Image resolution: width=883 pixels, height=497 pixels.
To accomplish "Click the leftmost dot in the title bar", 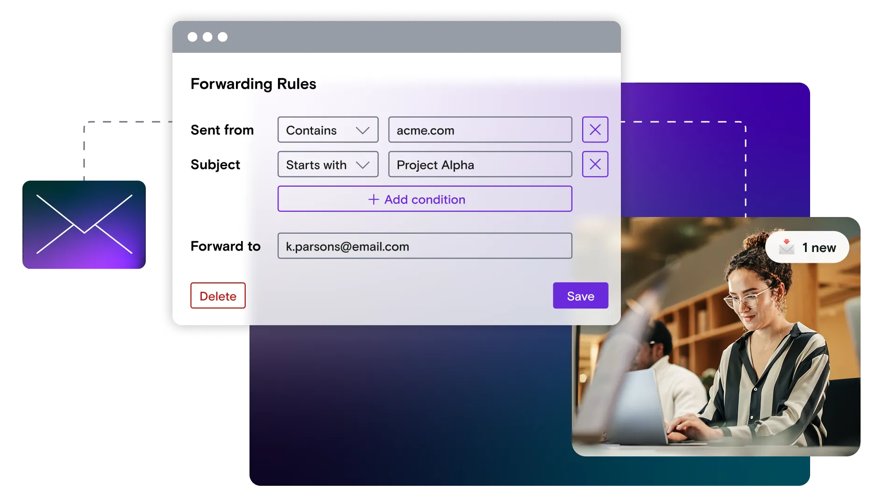I will (x=192, y=36).
